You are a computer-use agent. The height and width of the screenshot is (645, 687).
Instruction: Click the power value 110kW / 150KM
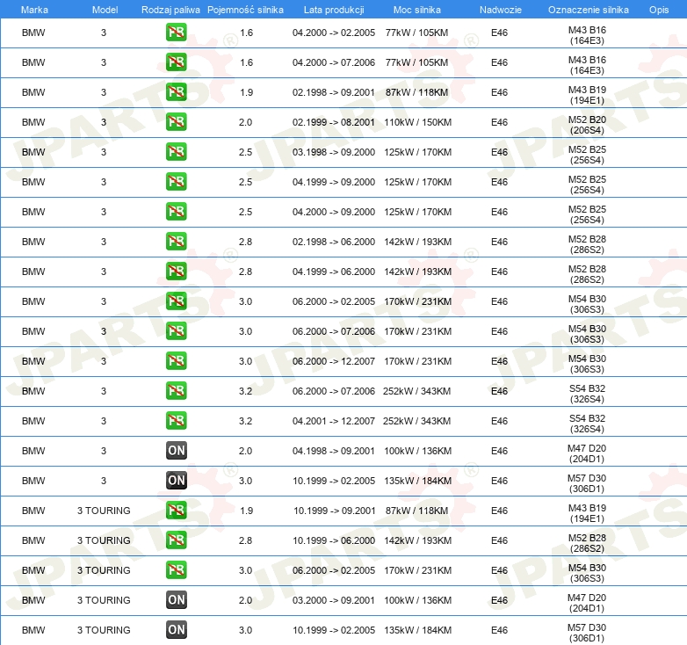[417, 122]
